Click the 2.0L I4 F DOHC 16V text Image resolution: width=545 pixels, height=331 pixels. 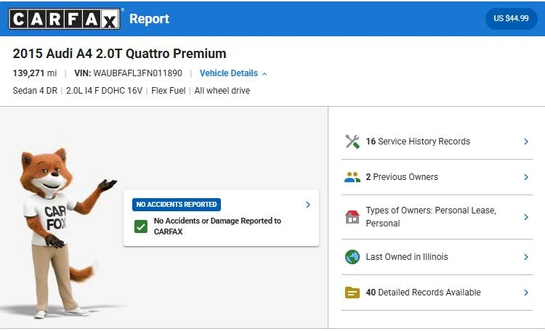104,91
